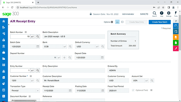Click the SAMLTD company link
The image size is (181, 102).
144,14
